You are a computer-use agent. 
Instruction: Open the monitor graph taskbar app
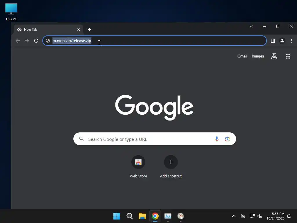point(168,216)
